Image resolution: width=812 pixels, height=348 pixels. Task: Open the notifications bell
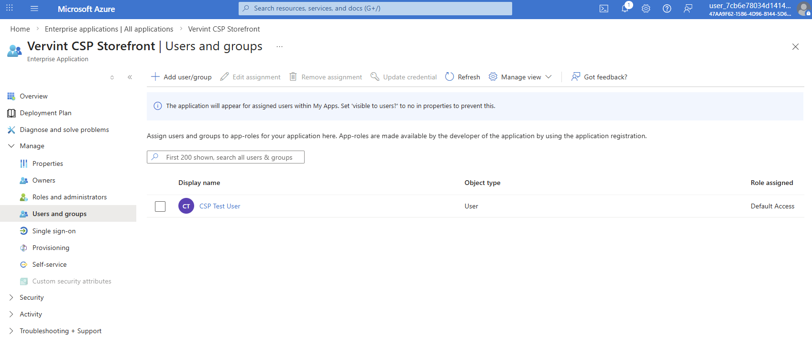tap(625, 9)
